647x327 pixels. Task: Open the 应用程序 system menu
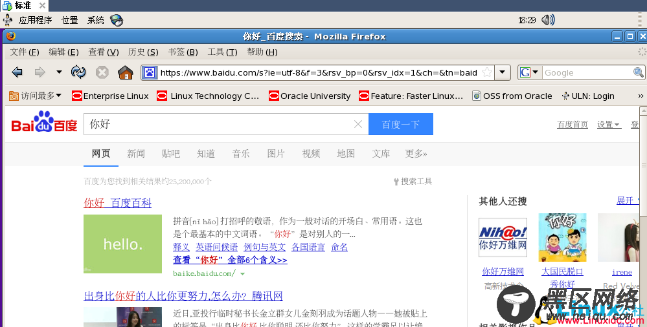[x=35, y=20]
